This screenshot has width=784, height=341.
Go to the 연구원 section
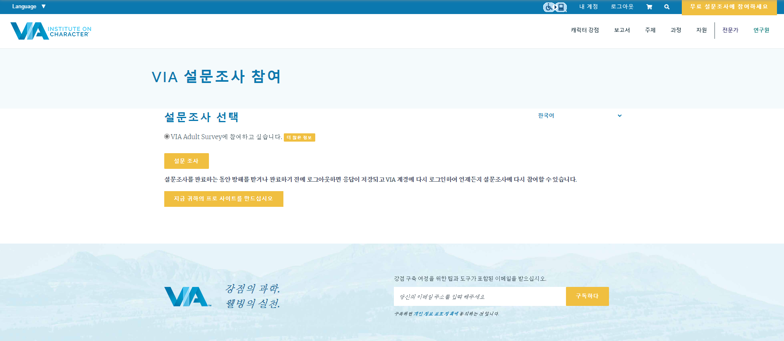[761, 30]
